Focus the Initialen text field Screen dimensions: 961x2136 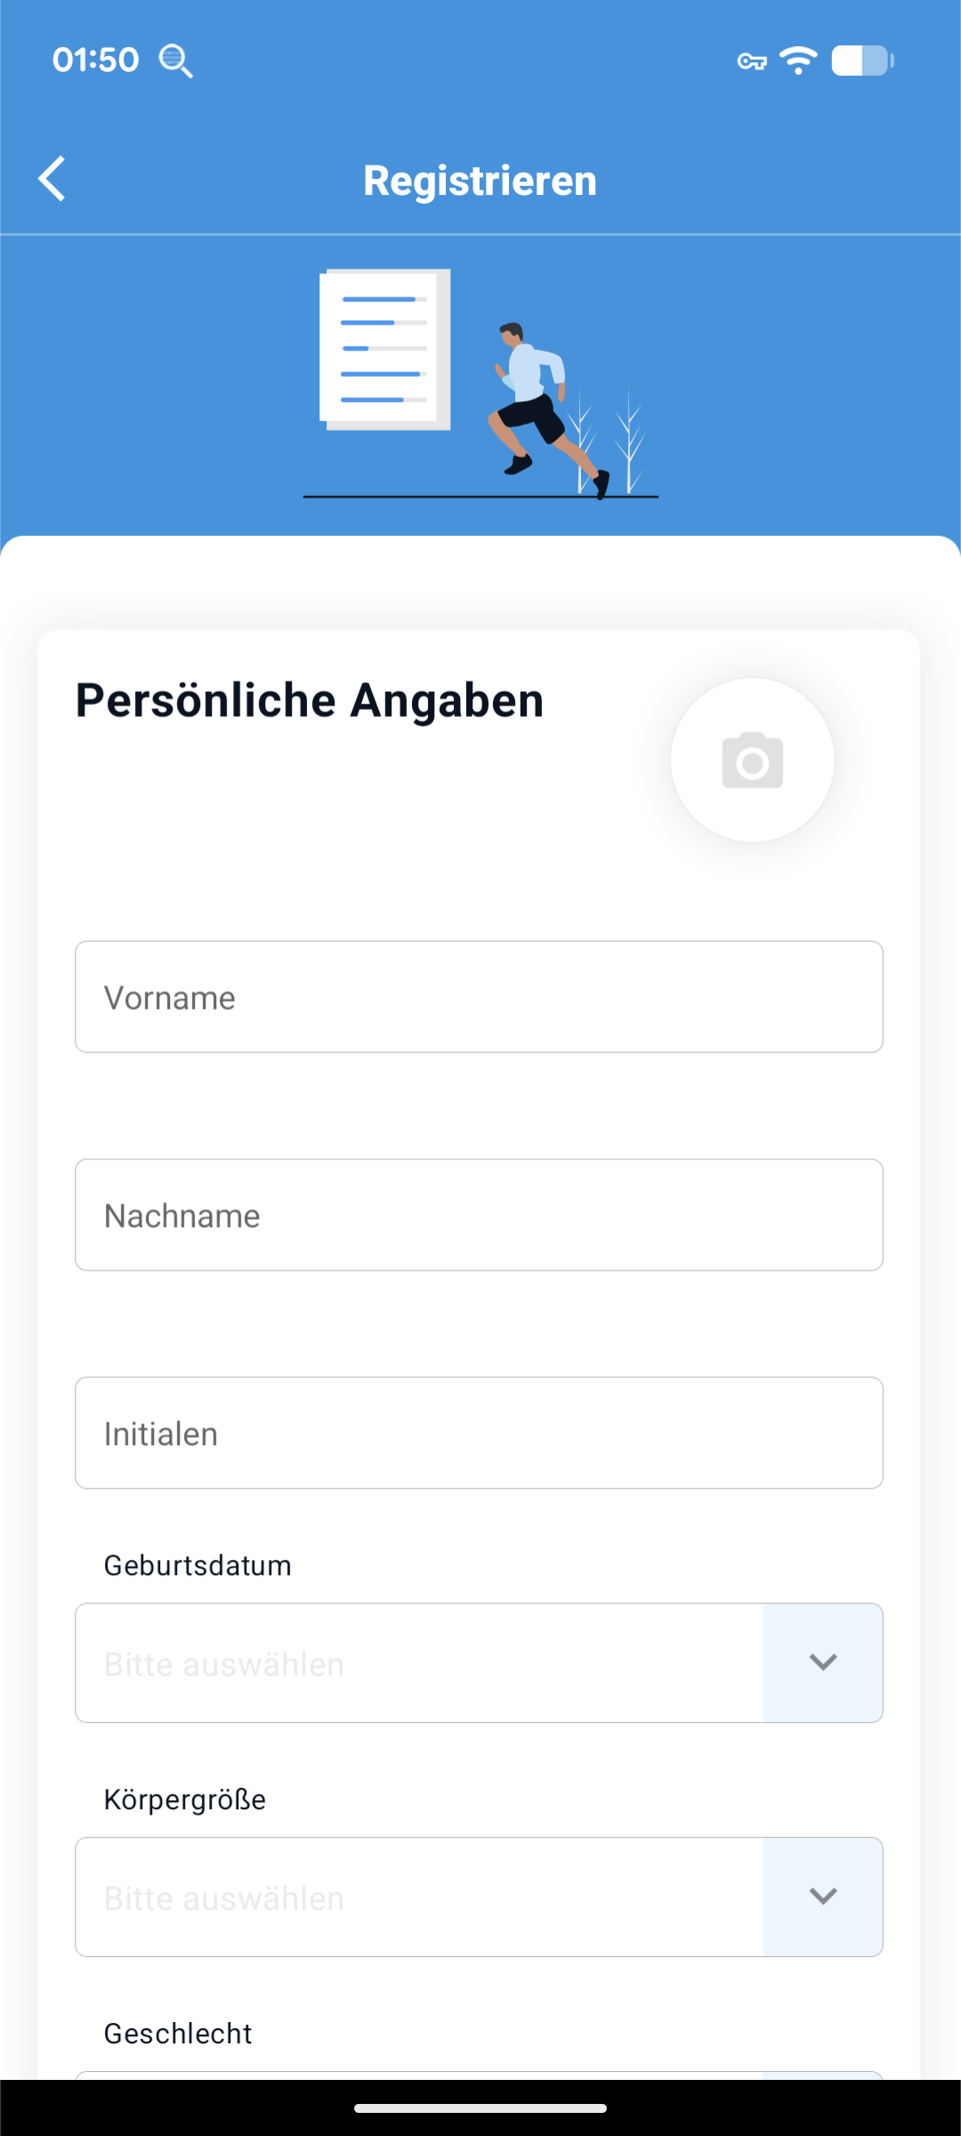[479, 1433]
